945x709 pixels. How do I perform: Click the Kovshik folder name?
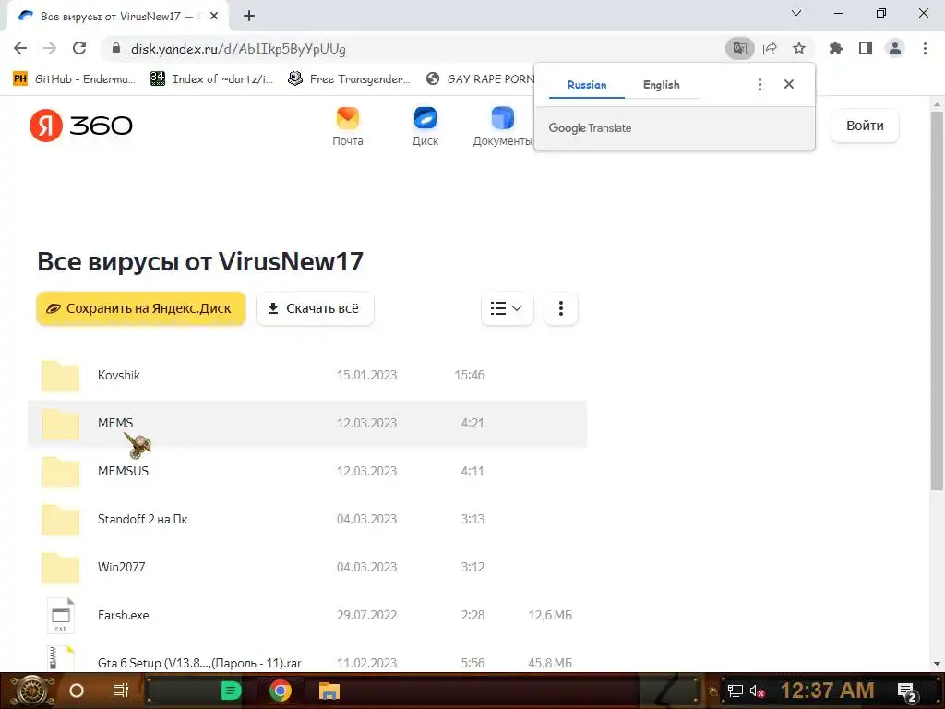click(119, 375)
